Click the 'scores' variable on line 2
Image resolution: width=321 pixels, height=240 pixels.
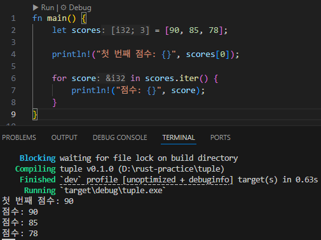point(86,30)
